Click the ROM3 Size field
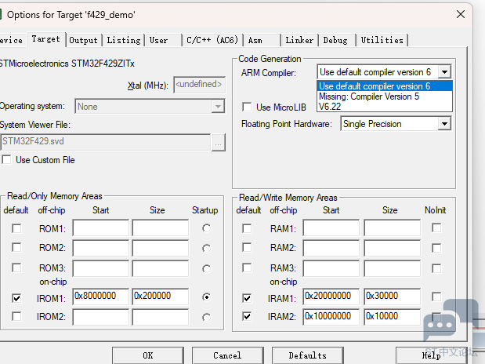 click(160, 268)
